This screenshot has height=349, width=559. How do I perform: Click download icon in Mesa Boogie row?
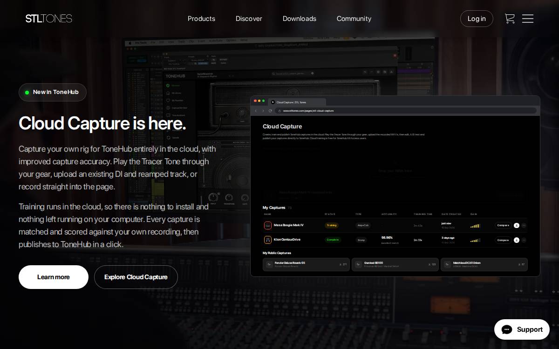click(517, 225)
